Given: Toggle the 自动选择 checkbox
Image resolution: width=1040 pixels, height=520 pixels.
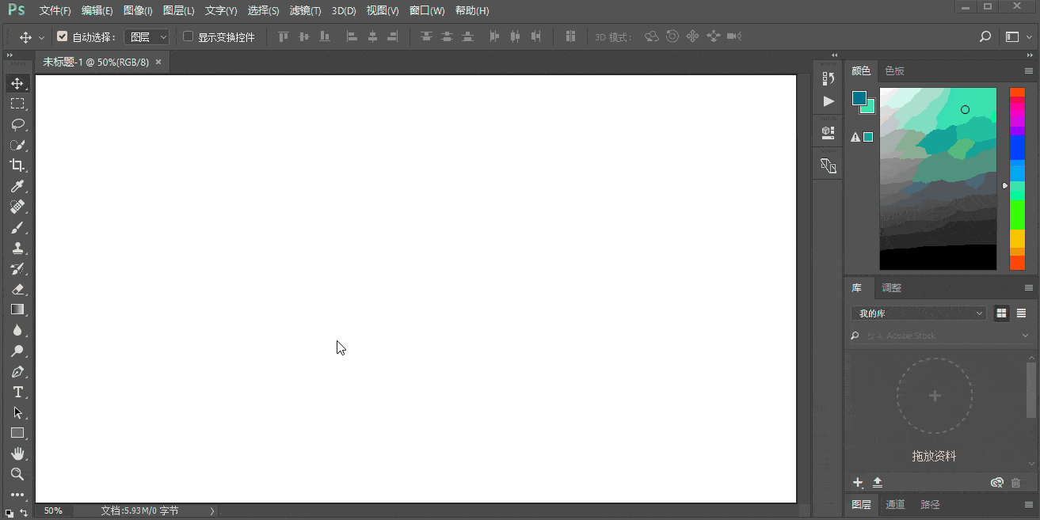Looking at the screenshot, I should (x=63, y=36).
